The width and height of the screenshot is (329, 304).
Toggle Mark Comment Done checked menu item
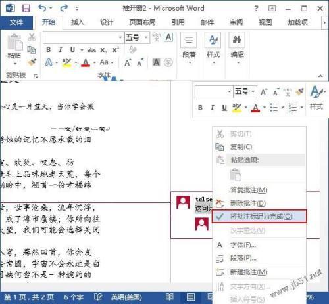click(x=259, y=216)
